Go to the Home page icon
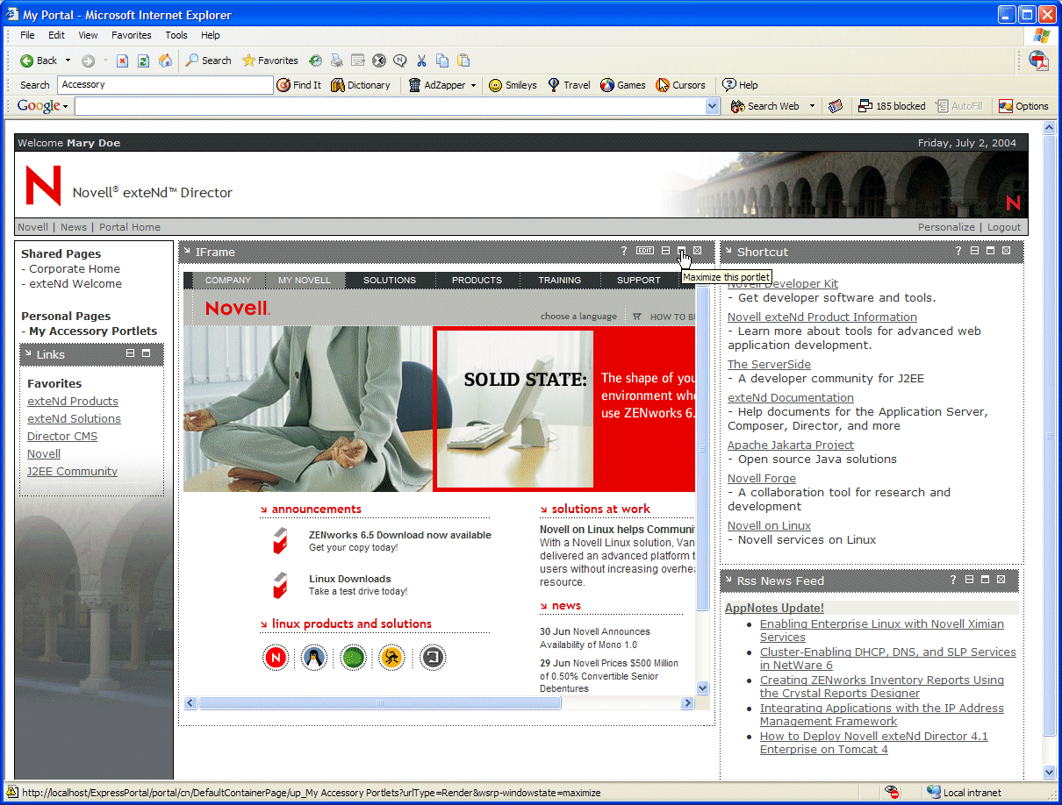Viewport: 1062px width, 805px height. [165, 61]
